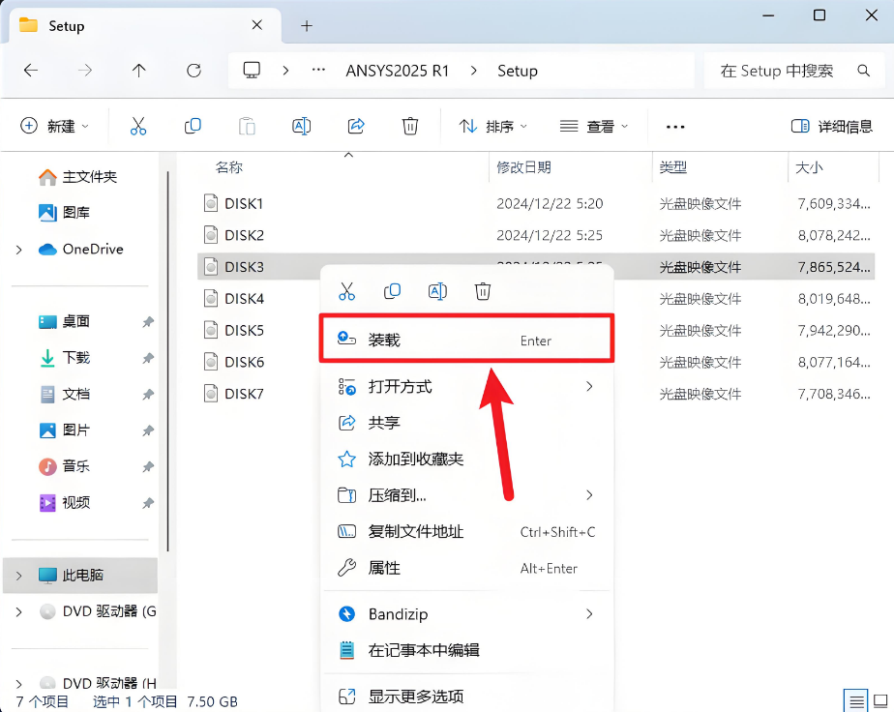Choose 显示更多选项 in the context menu

click(x=466, y=697)
